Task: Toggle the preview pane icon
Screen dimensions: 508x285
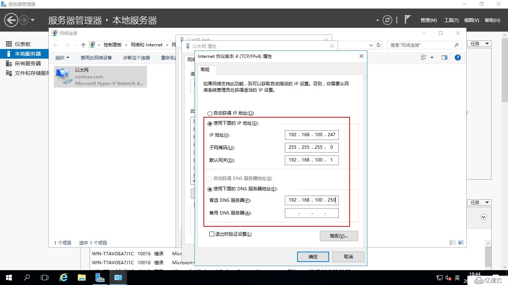Action: [x=444, y=58]
